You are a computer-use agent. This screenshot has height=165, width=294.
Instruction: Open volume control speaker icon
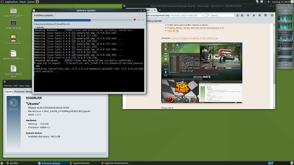click(269, 2)
